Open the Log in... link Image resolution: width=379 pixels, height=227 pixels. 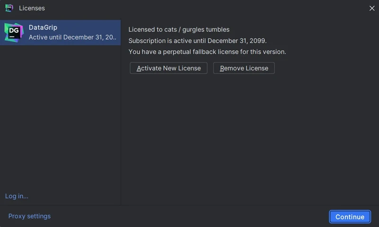17,196
